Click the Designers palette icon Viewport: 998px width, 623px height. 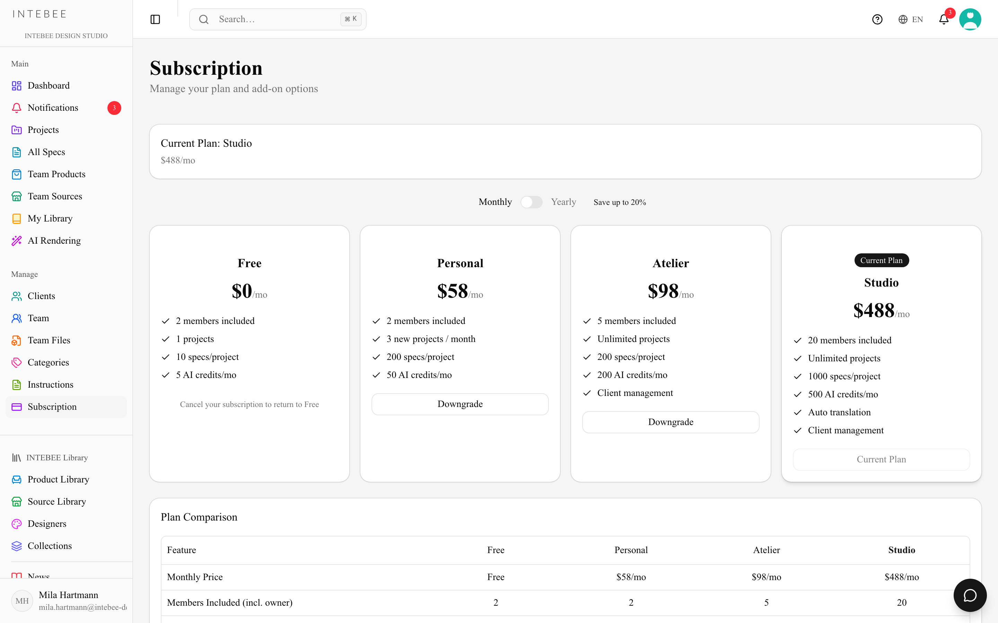[17, 524]
